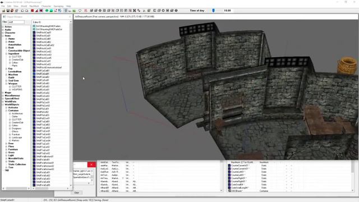359x202 pixels.
Task: Click the Time of day value field
Action: 227,11
